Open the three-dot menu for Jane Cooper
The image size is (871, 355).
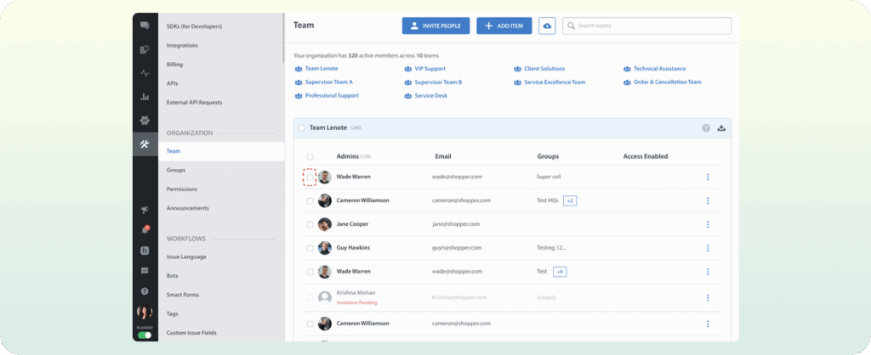coord(708,224)
